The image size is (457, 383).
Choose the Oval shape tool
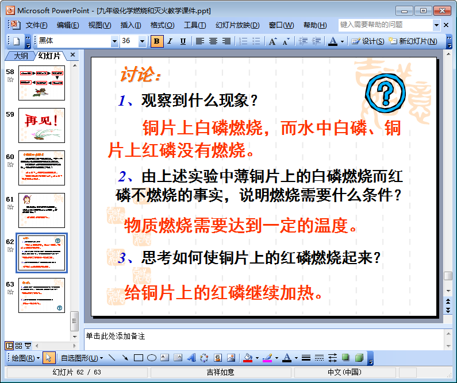[152, 358]
